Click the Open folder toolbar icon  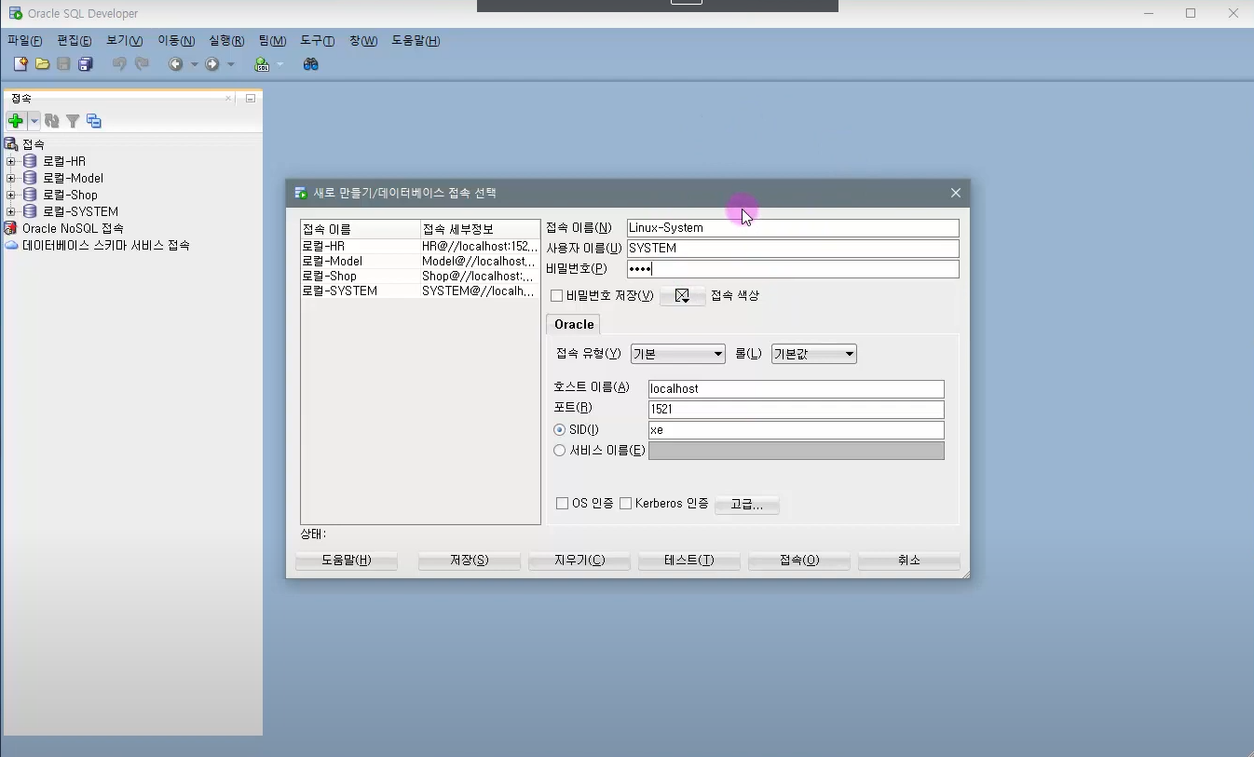(42, 64)
